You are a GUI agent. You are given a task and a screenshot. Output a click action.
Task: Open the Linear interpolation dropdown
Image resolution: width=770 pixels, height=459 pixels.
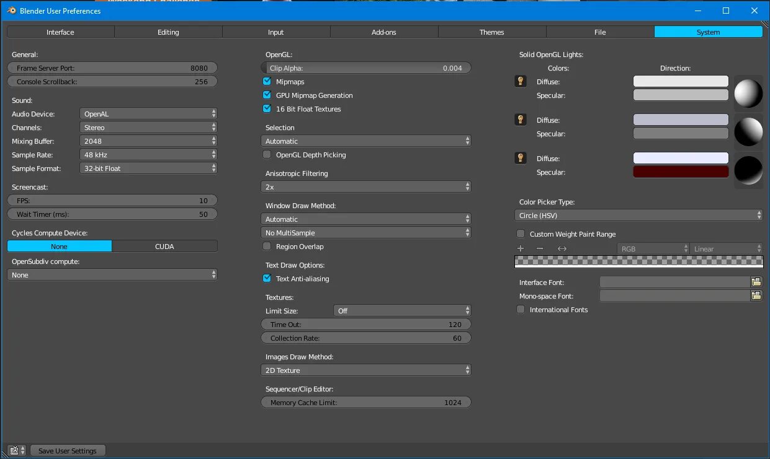click(x=726, y=248)
